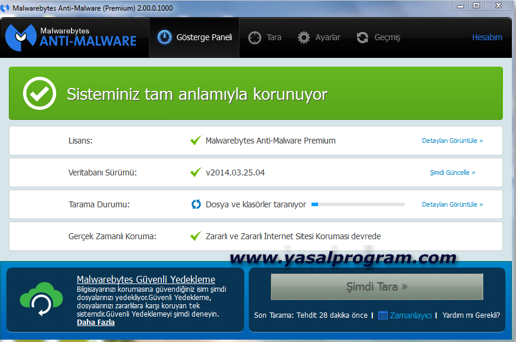Go to the Geçmiş history tab

(x=378, y=37)
